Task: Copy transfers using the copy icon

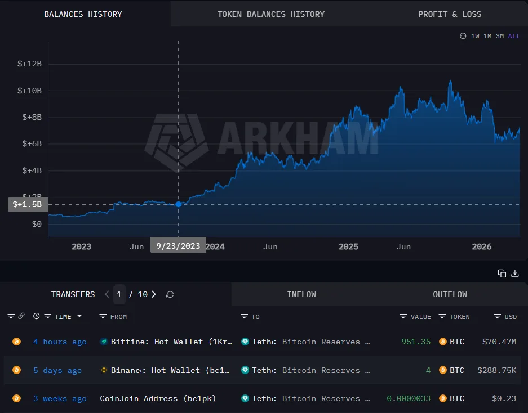Action: 502,273
